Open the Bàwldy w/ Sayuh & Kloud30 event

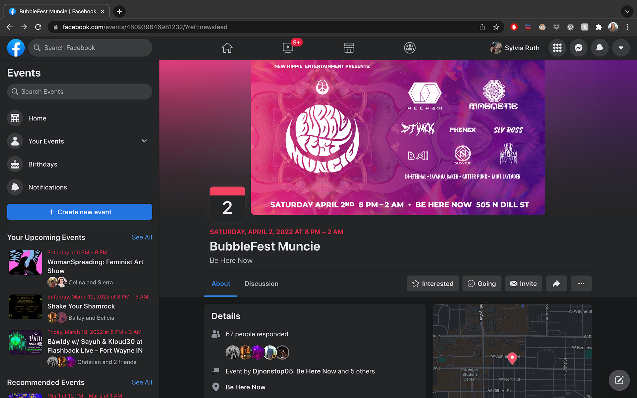coord(95,346)
